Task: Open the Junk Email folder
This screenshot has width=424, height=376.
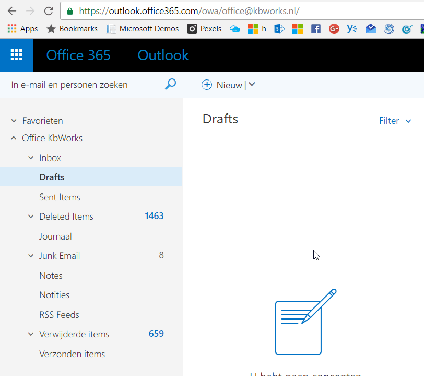Action: (x=60, y=255)
